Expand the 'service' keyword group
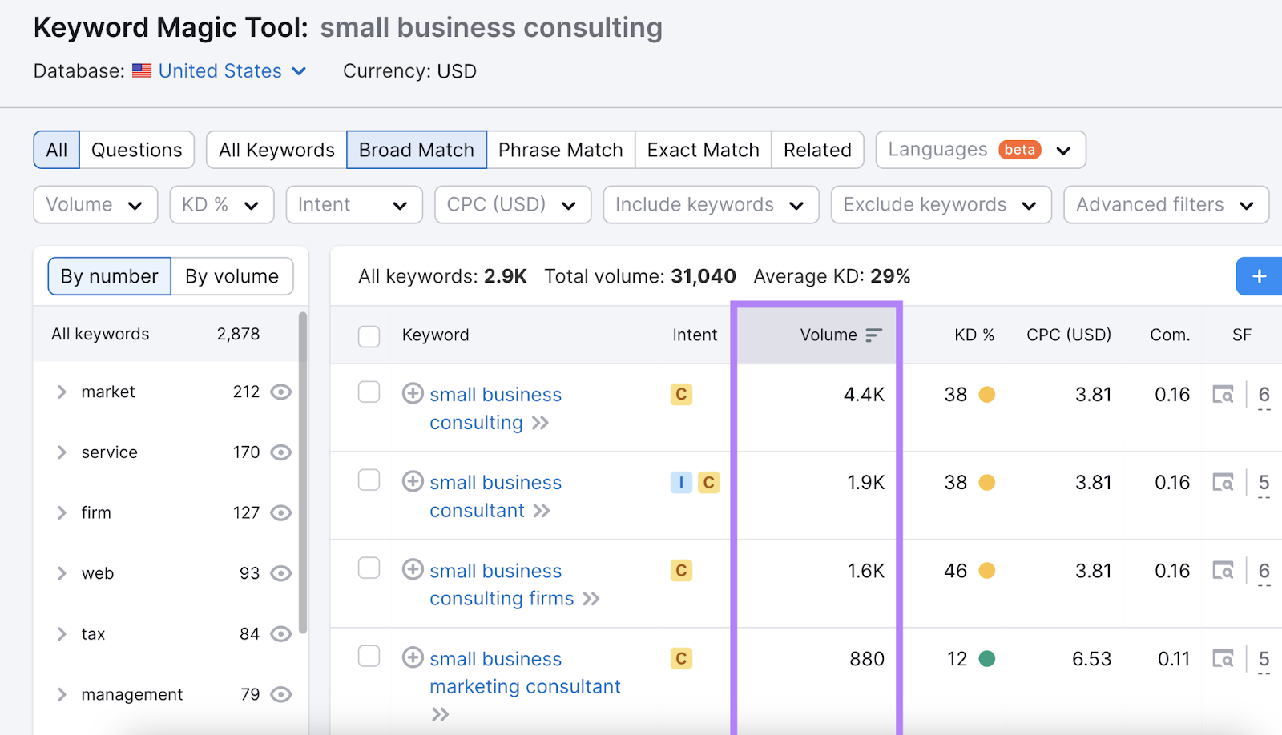The width and height of the screenshot is (1282, 735). (62, 452)
